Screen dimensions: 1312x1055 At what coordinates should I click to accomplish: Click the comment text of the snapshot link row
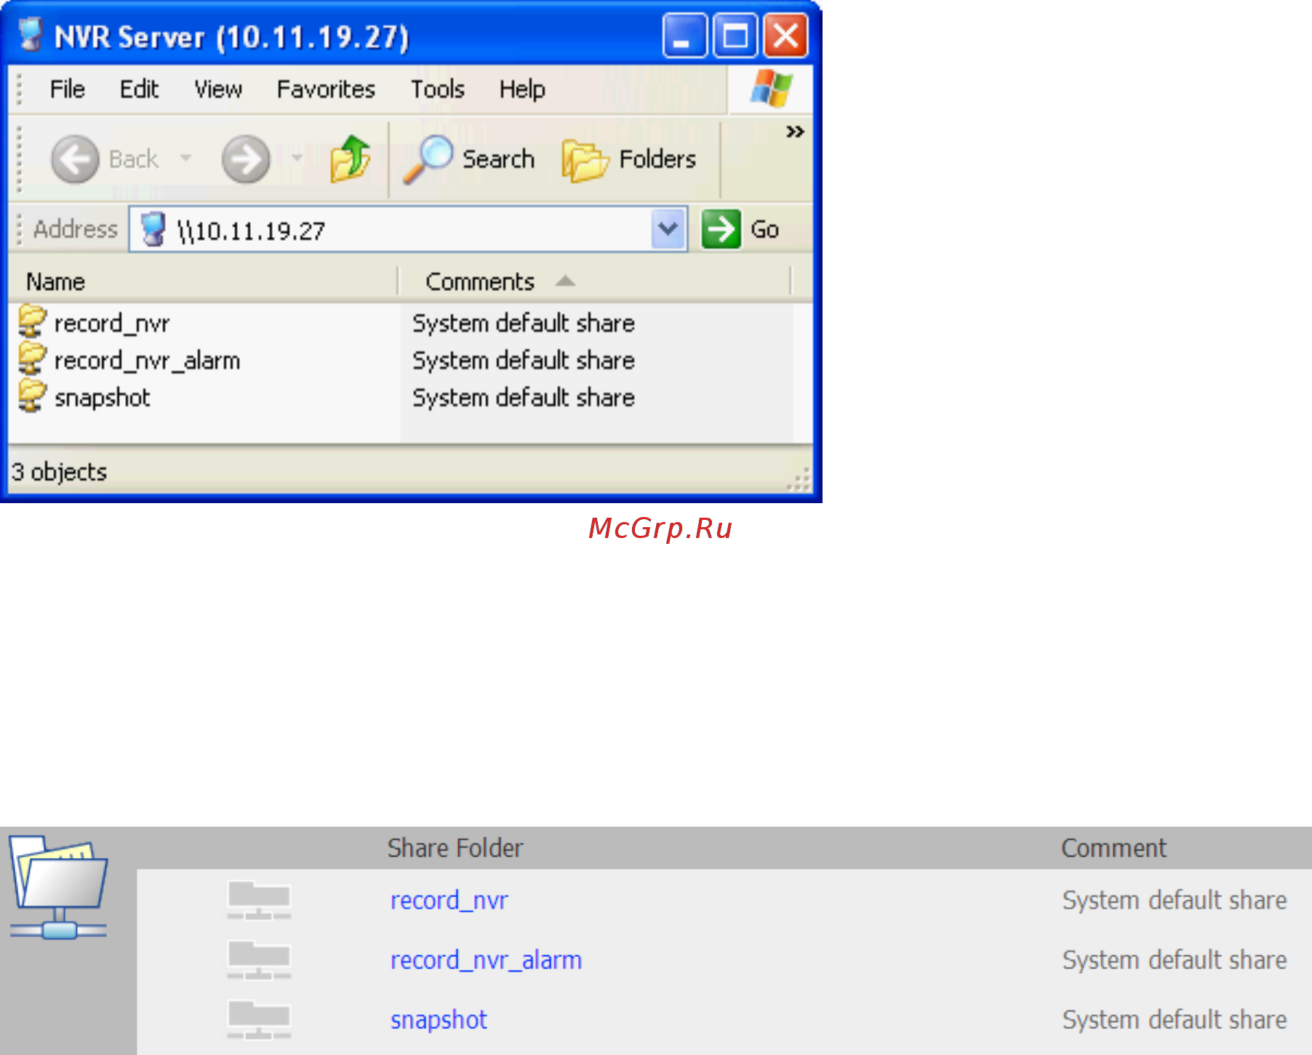click(1175, 1019)
